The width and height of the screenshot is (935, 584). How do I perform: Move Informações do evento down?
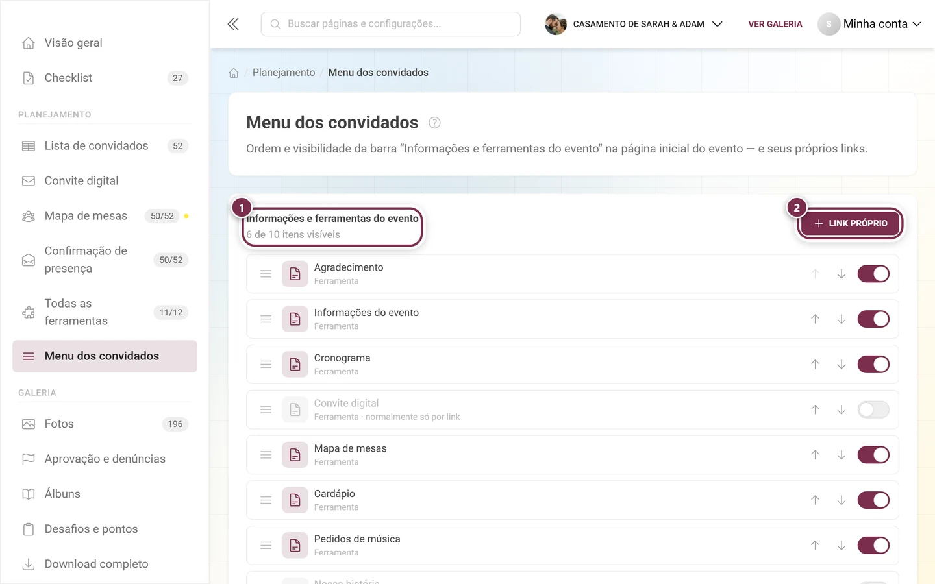(841, 319)
